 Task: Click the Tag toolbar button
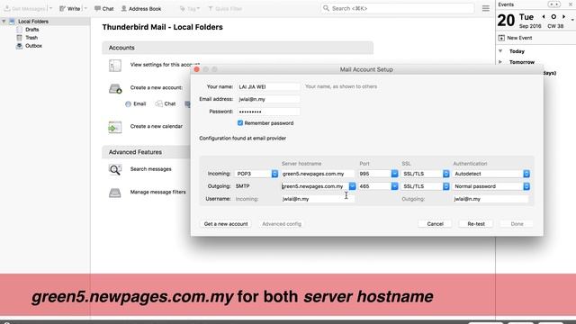[x=190, y=8]
